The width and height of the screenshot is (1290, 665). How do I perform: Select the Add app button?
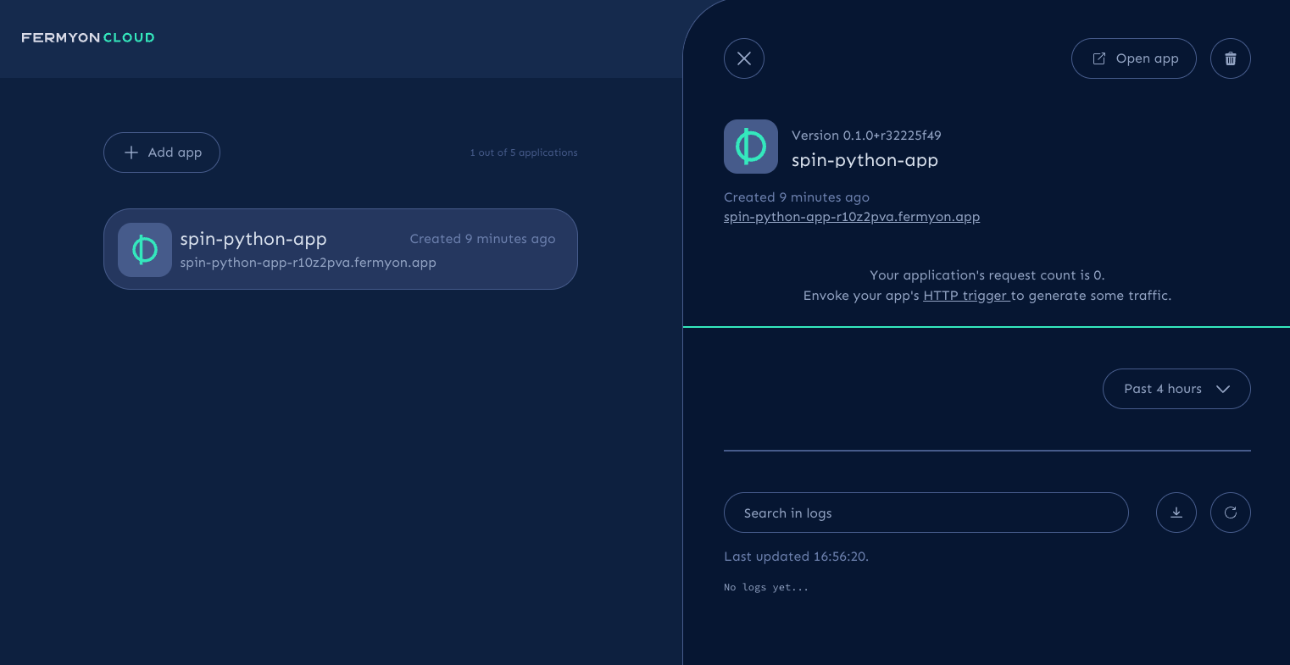click(x=161, y=152)
